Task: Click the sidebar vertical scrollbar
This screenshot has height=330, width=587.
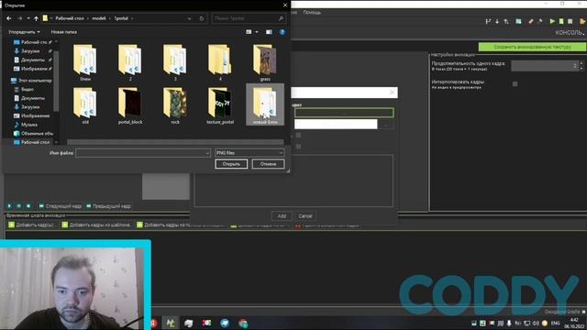Action: pos(56,82)
